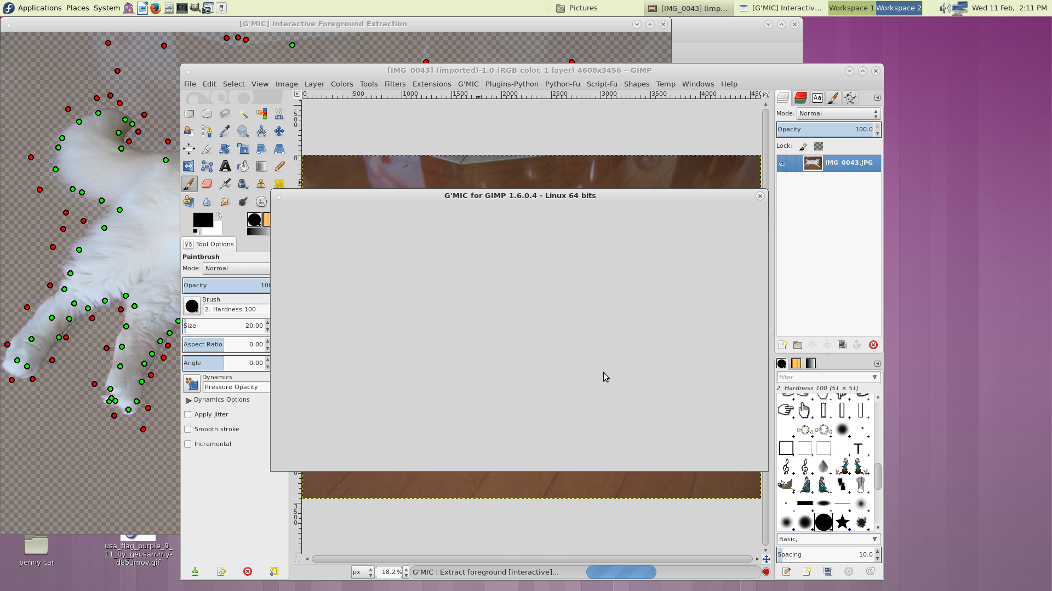The width and height of the screenshot is (1052, 591).
Task: Switch to the Channels tab
Action: coord(800,98)
